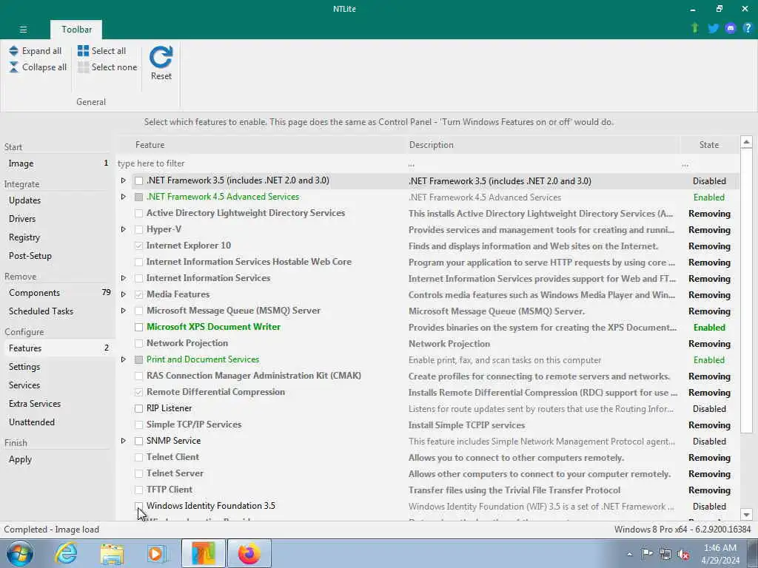The height and width of the screenshot is (568, 758).
Task: Open the hamburger menu icon
Action: [23, 30]
